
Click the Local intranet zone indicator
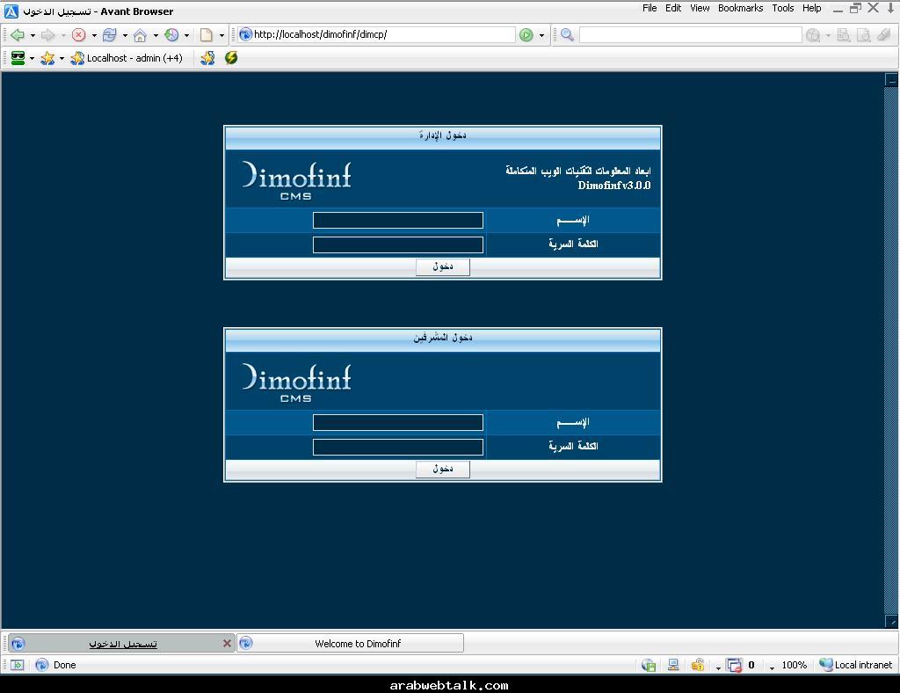pyautogui.click(x=856, y=665)
